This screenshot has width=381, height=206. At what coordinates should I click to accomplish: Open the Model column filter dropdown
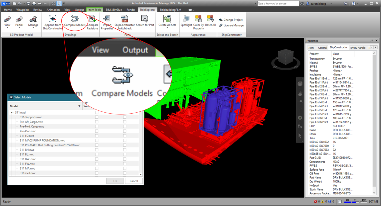click(x=79, y=106)
